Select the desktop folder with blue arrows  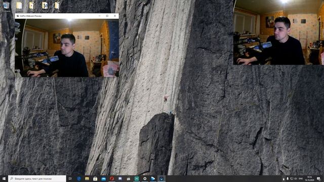click(45, 6)
